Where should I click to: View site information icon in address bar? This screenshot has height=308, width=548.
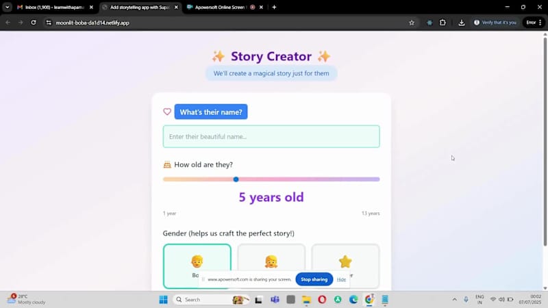coord(49,23)
